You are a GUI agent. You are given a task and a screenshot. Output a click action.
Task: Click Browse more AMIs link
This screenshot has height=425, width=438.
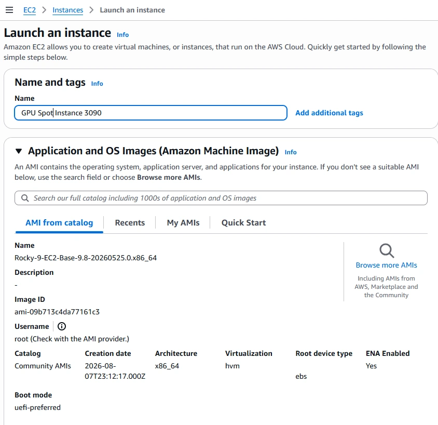(386, 265)
